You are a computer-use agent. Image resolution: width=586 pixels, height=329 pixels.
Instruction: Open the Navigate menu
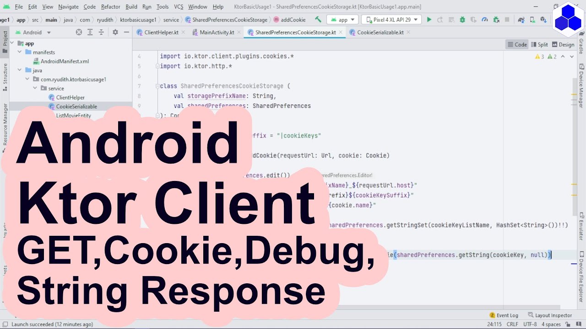pyautogui.click(x=68, y=7)
